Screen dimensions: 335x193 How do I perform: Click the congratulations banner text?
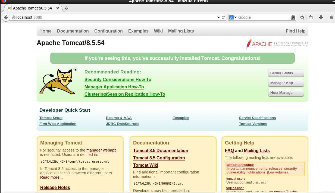(x=173, y=58)
